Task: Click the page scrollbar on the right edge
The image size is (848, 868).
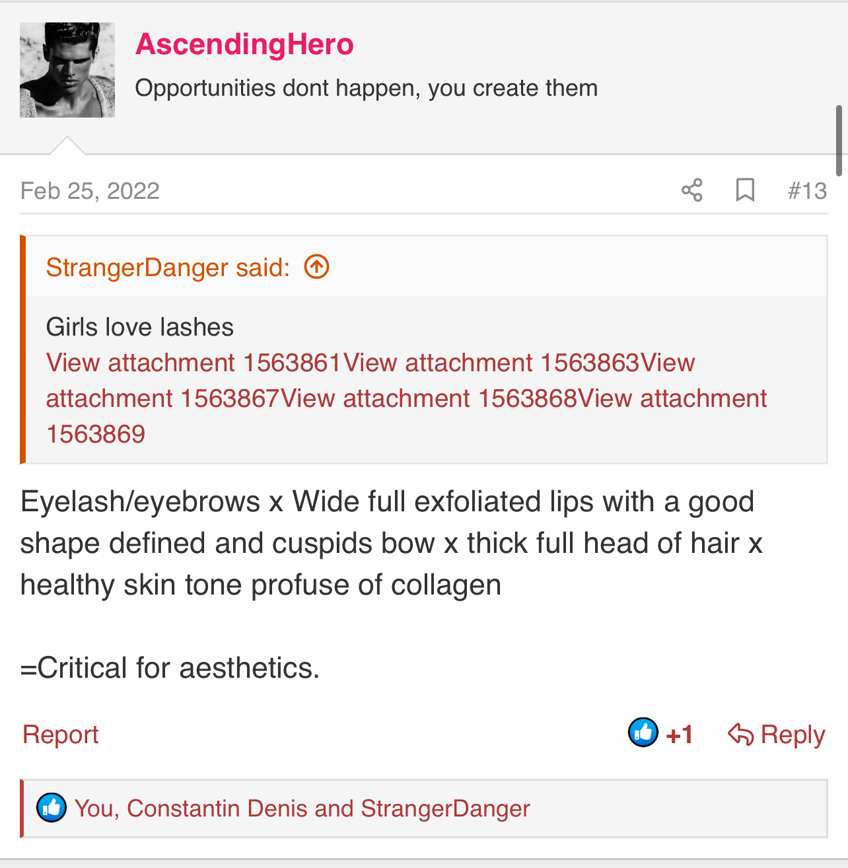Action: (839, 140)
